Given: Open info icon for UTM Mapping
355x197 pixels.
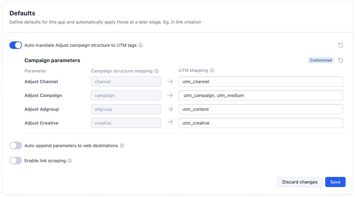Looking at the screenshot, I should 212,70.
